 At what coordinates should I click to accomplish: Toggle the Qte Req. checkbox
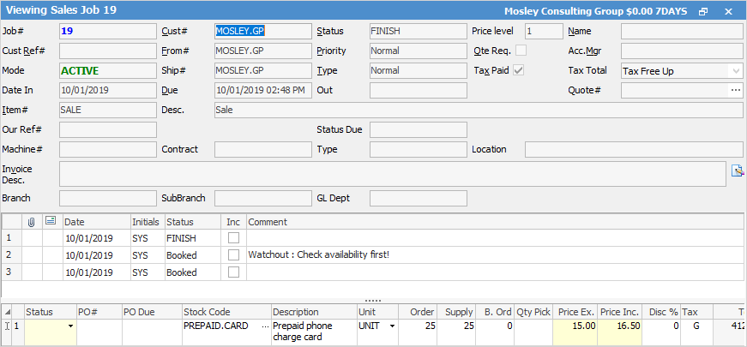[521, 51]
